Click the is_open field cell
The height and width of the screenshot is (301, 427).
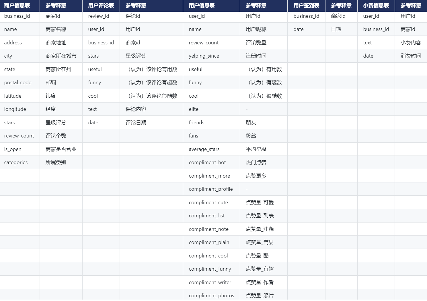[20, 149]
